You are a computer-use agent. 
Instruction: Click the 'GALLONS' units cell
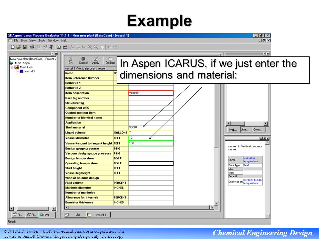[x=120, y=133]
